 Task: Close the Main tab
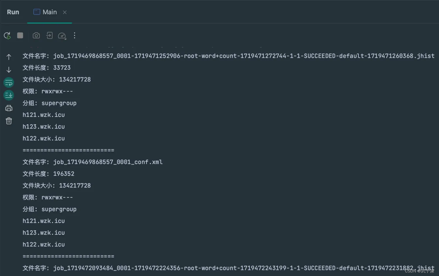(x=65, y=12)
